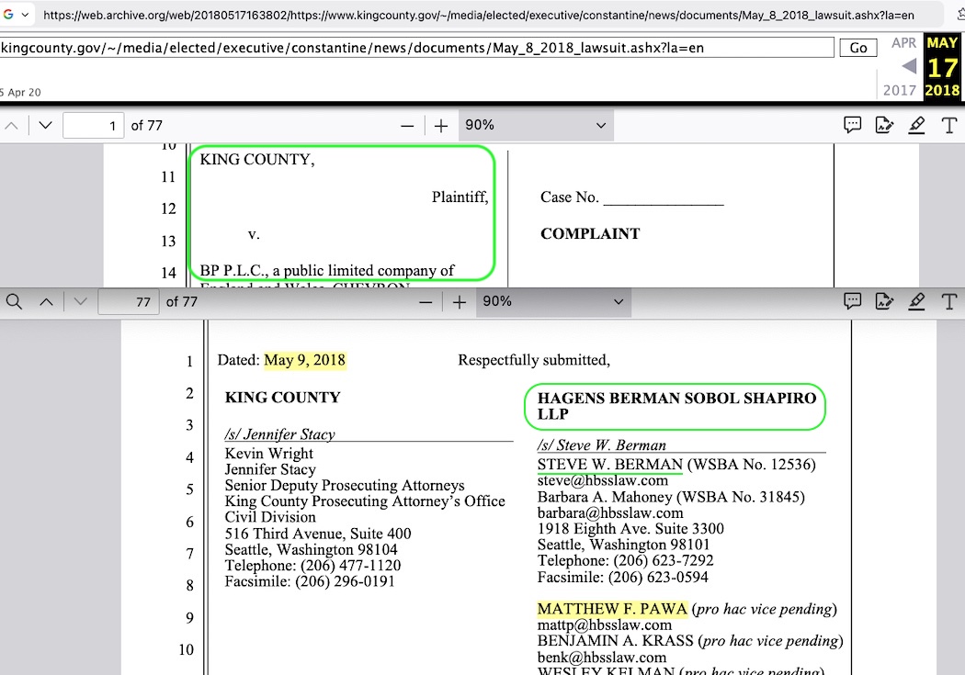Screen dimensions: 965x675
Task: Click Wayback Machine previous capture arrow
Action: [x=908, y=66]
